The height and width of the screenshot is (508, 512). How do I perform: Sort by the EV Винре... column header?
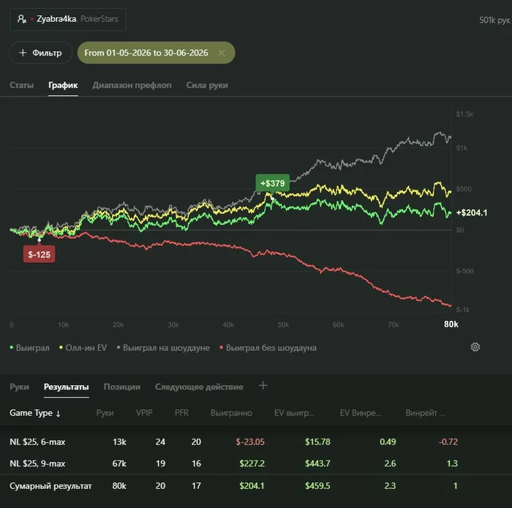click(x=360, y=413)
